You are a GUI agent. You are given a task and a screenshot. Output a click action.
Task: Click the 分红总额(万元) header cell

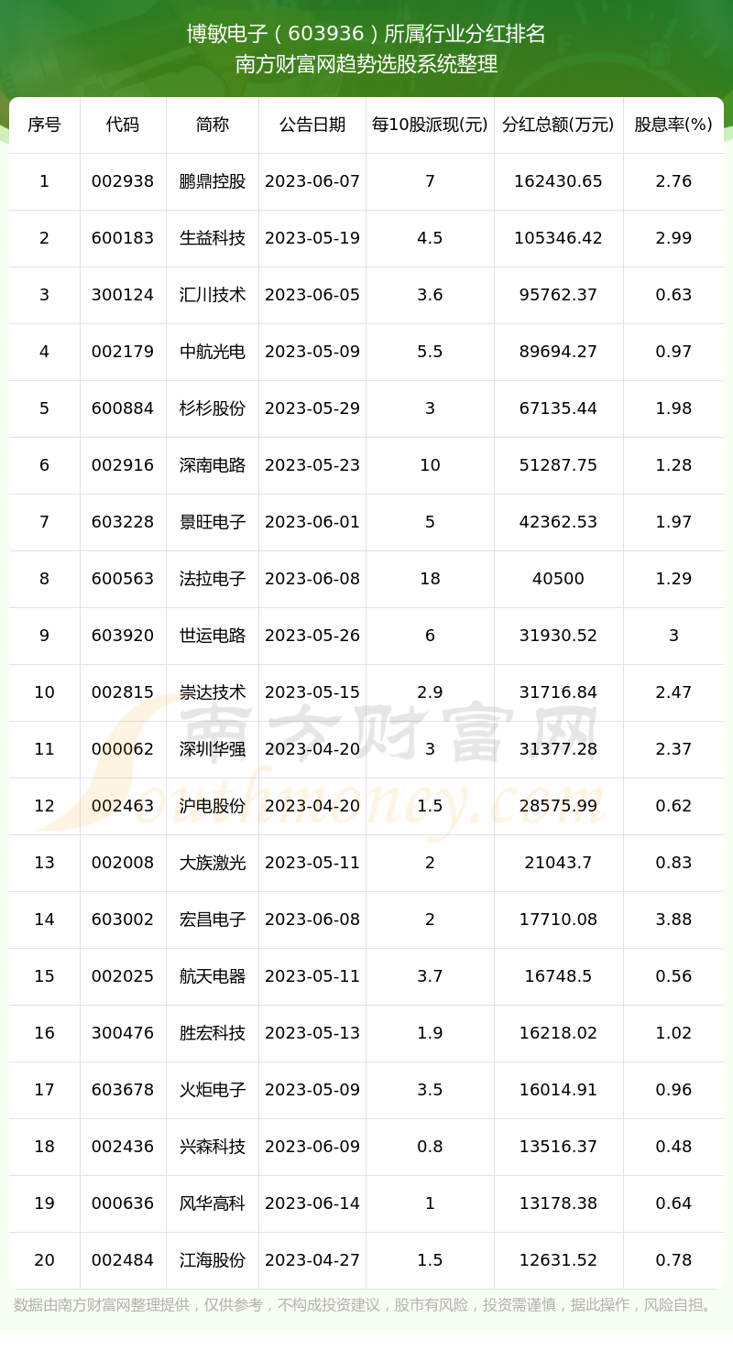(x=558, y=125)
